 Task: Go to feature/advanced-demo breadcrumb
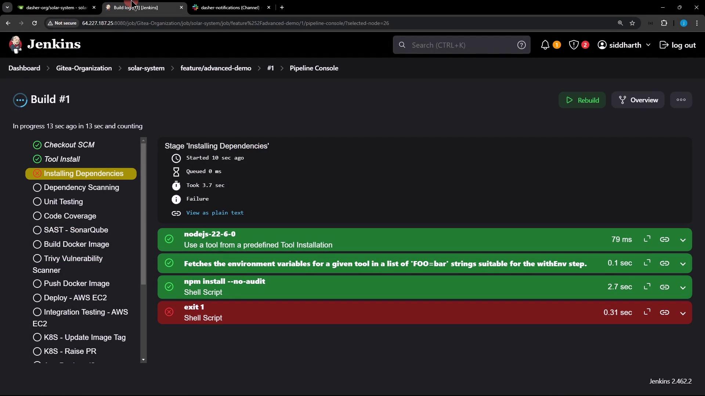(x=216, y=68)
